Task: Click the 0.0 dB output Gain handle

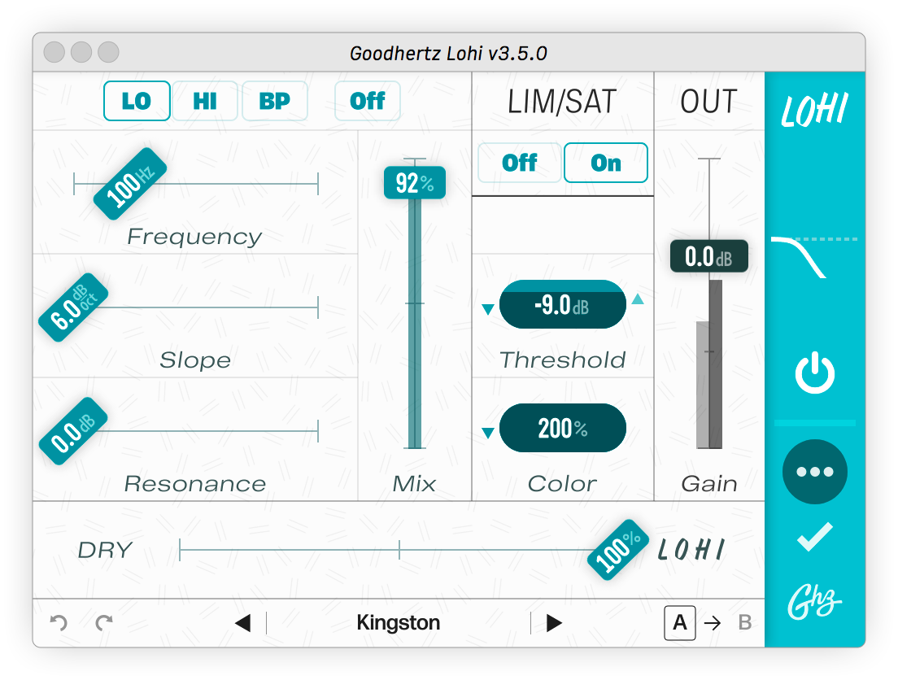Action: [709, 256]
